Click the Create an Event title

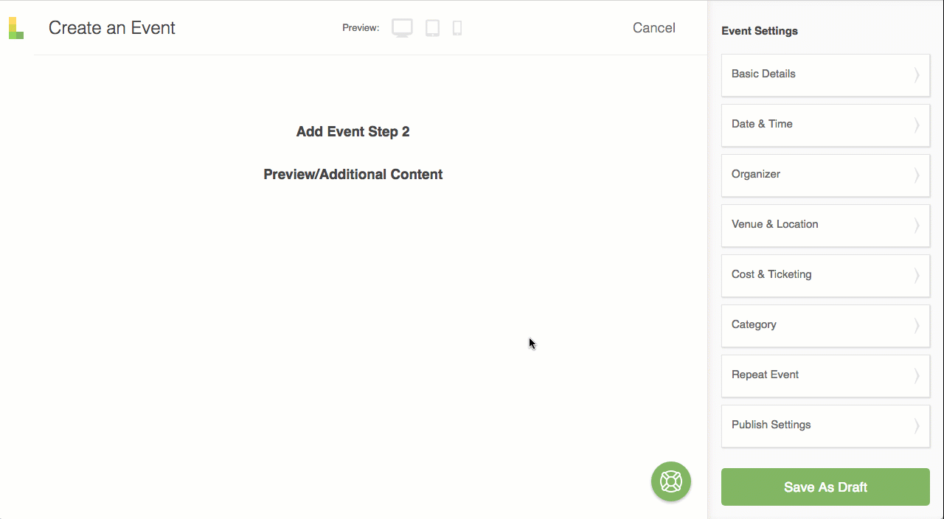(x=112, y=28)
